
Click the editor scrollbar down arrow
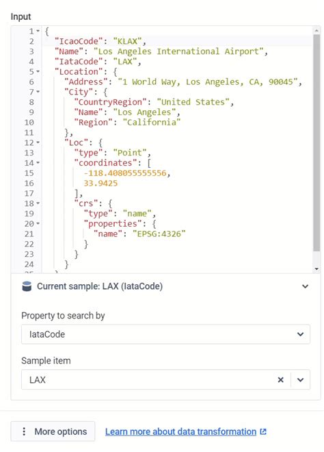(x=316, y=269)
